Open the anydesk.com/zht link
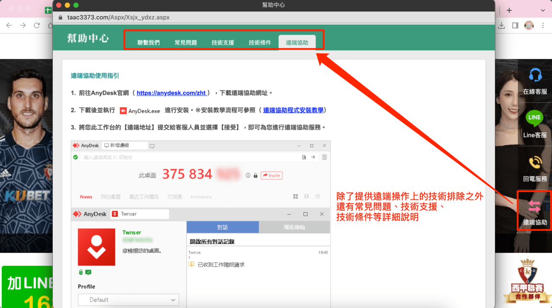 click(x=171, y=93)
